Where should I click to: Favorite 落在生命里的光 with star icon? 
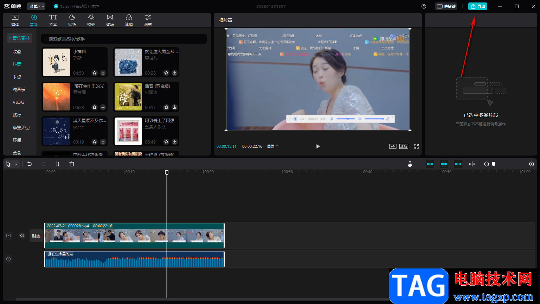[95, 107]
